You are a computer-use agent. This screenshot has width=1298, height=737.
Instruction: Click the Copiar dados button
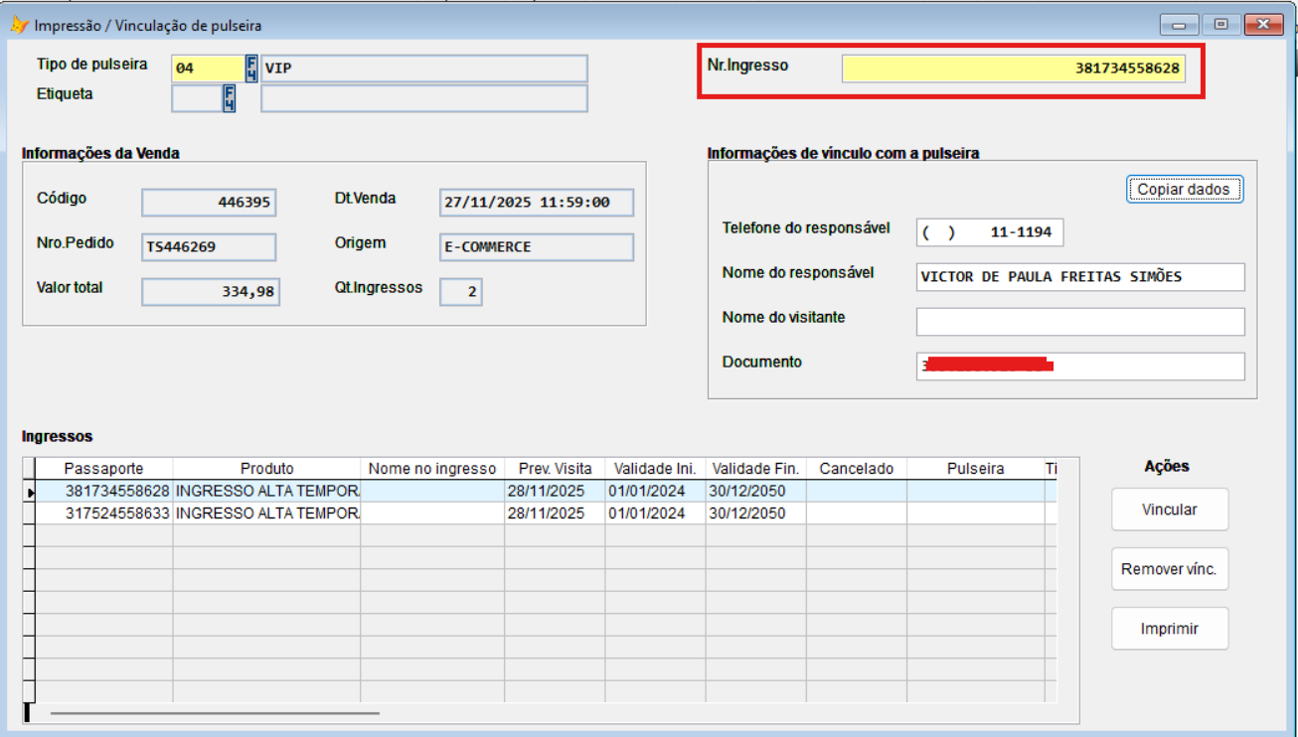(x=1183, y=189)
